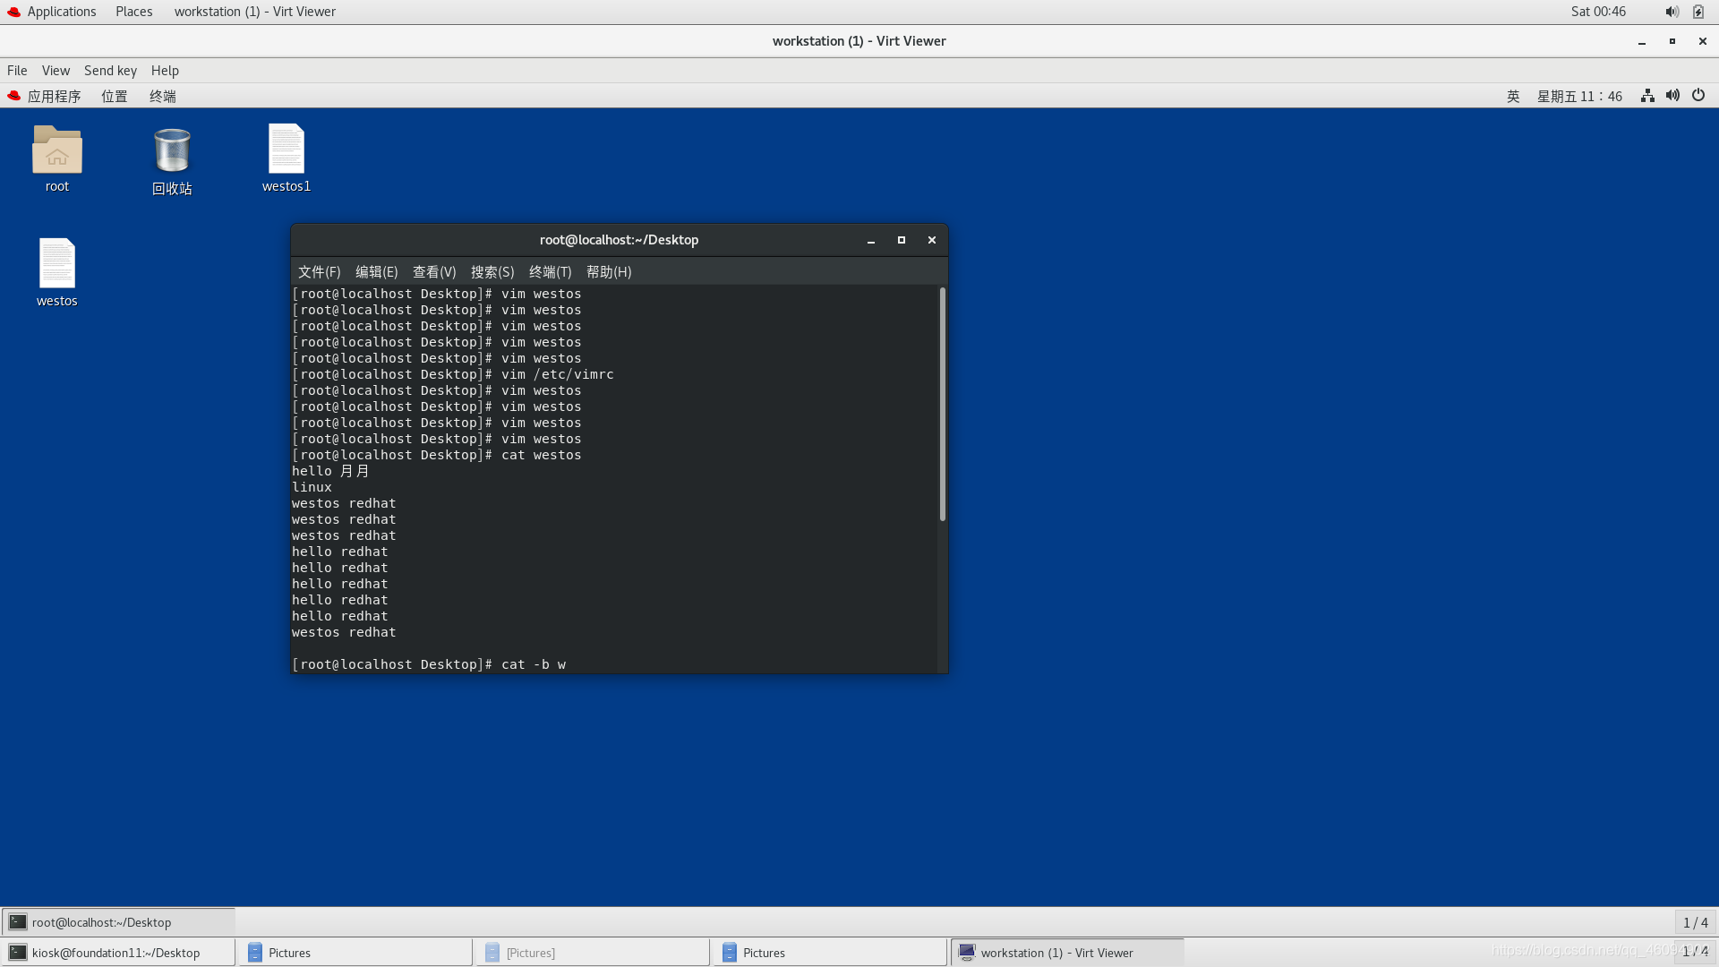Click the terminal vertical scrollbar
The image size is (1719, 967).
(x=942, y=403)
